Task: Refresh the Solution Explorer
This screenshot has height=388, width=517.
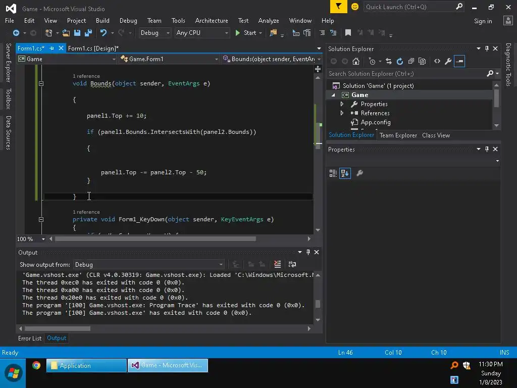Action: (x=400, y=61)
